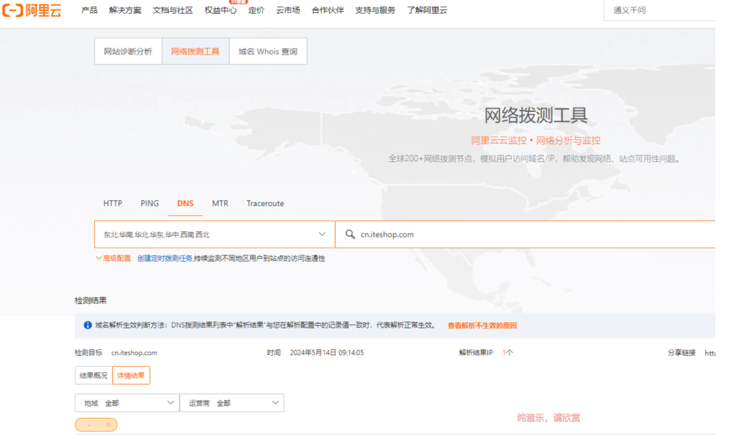
Task: Select the HTTP probe tab
Action: [113, 204]
